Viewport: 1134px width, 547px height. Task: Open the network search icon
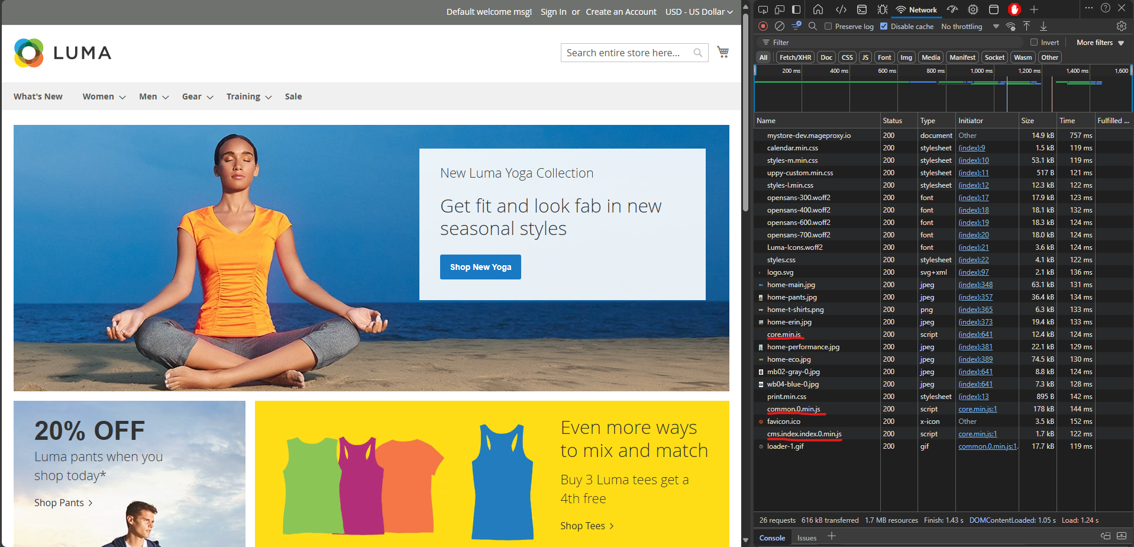[813, 26]
